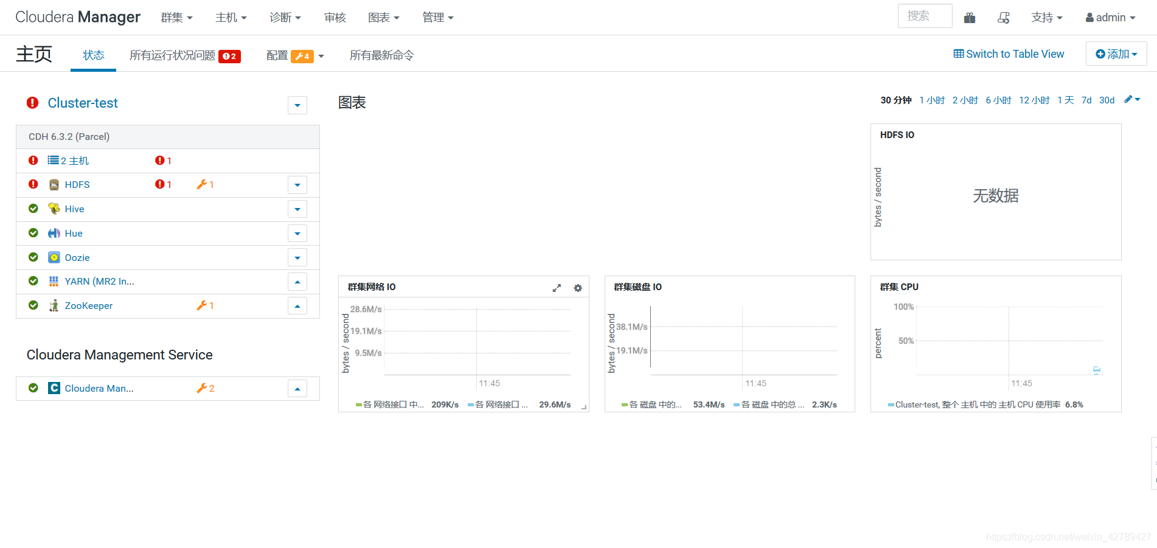Open 所有运行状况问题 tab
This screenshot has width=1157, height=548.
[185, 55]
